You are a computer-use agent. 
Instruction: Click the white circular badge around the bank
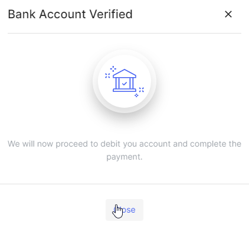pos(125,81)
